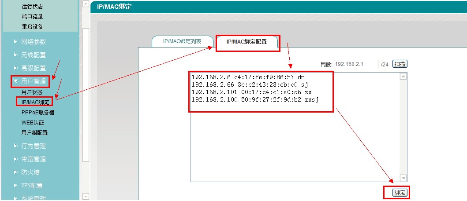Image resolution: width=467 pixels, height=201 pixels.
Task: Open the WEB认证 page
Action: (33, 123)
